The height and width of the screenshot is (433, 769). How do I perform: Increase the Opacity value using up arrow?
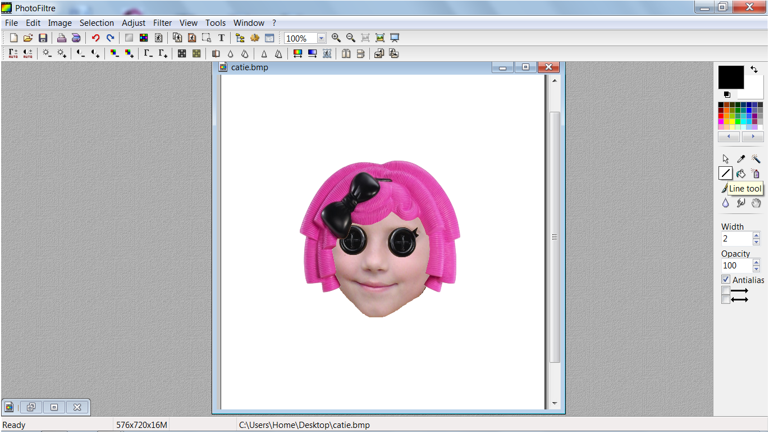click(756, 262)
